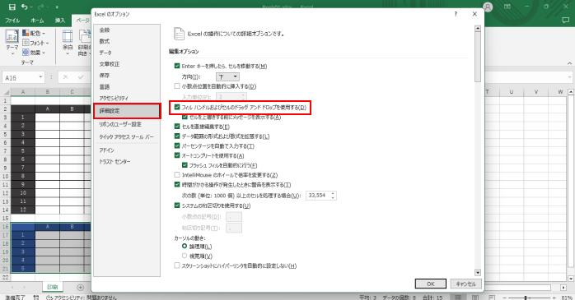Select the 印刷 sheet tab
The height and width of the screenshot is (300, 575).
point(53,287)
